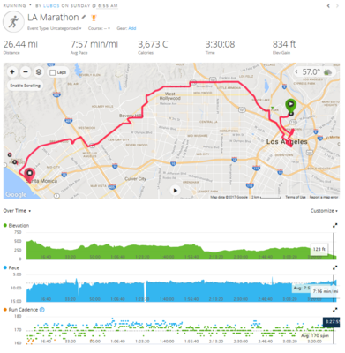Image resolution: width=345 pixels, height=353 pixels.
Task: Open the Running activity type menu
Action: tap(18, 5)
